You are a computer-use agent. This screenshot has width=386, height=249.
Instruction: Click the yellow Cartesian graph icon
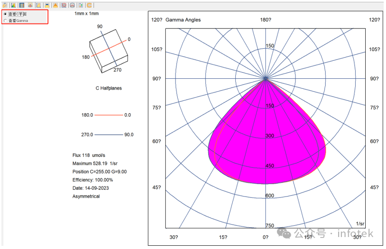[39, 5]
